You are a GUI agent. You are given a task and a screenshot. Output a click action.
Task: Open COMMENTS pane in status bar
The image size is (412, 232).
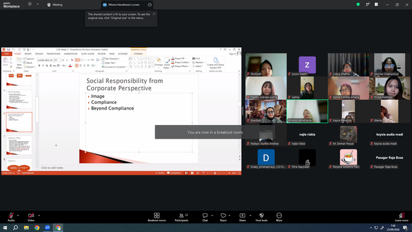coord(174,173)
